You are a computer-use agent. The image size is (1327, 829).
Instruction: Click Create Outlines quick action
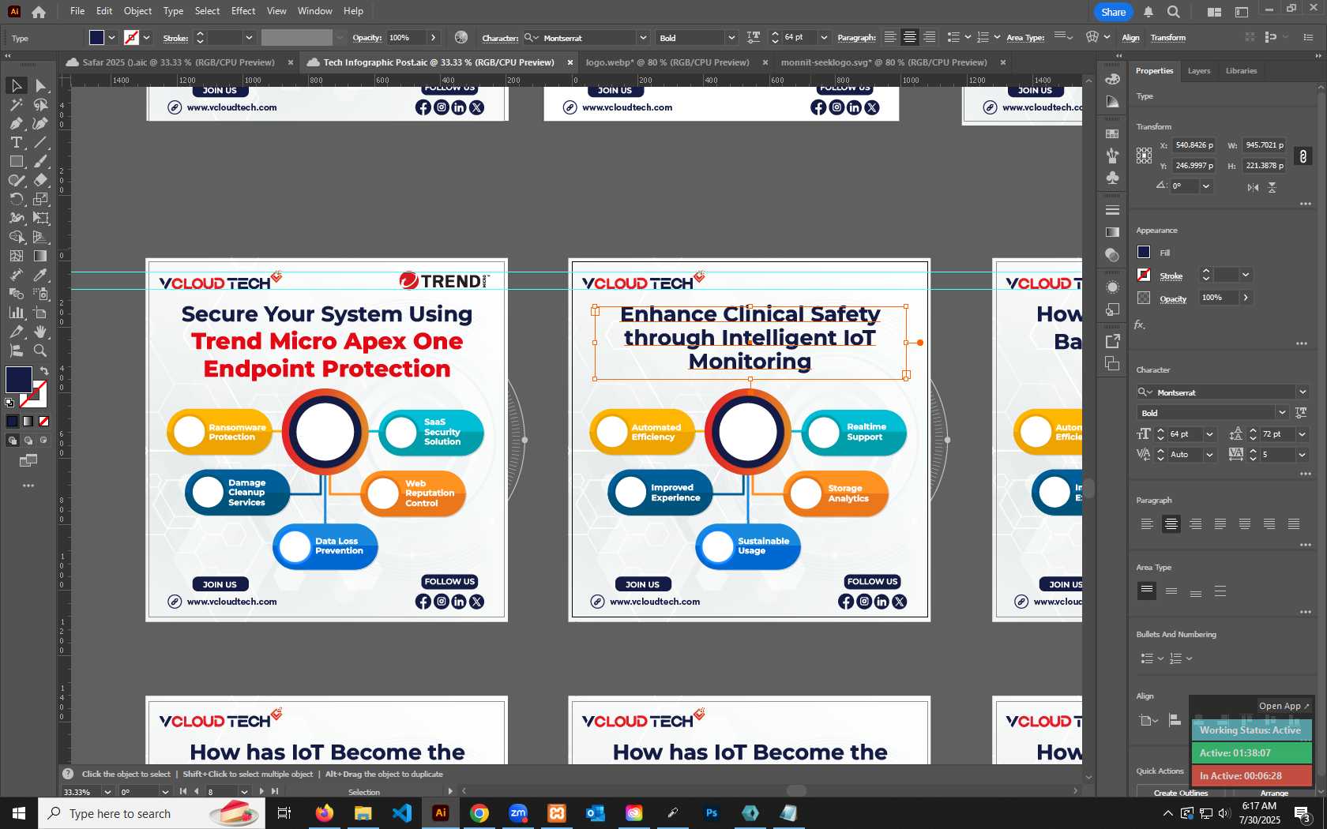tap(1181, 792)
